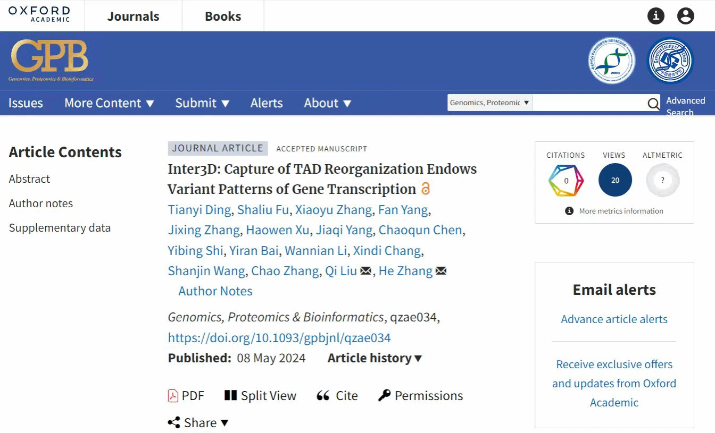The width and height of the screenshot is (715, 433).
Task: Expand the Article history dropdown
Action: pos(375,358)
